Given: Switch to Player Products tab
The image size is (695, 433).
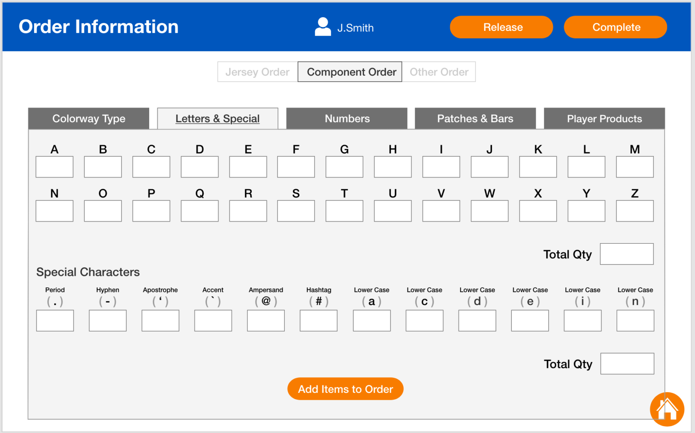Looking at the screenshot, I should pyautogui.click(x=604, y=119).
